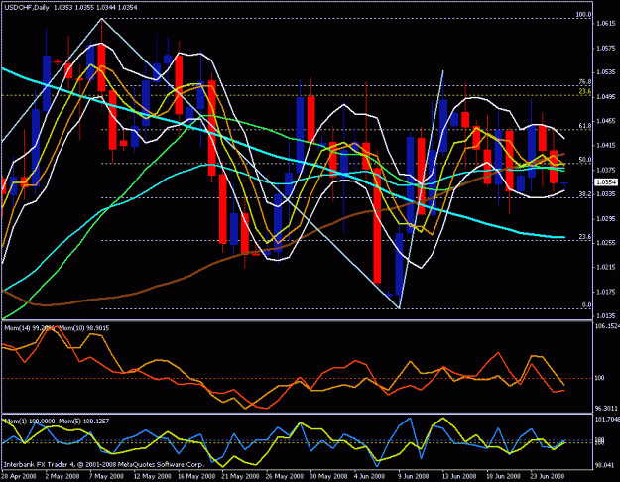
Task: Click the 1.0335 price axis label
Action: pyautogui.click(x=605, y=193)
